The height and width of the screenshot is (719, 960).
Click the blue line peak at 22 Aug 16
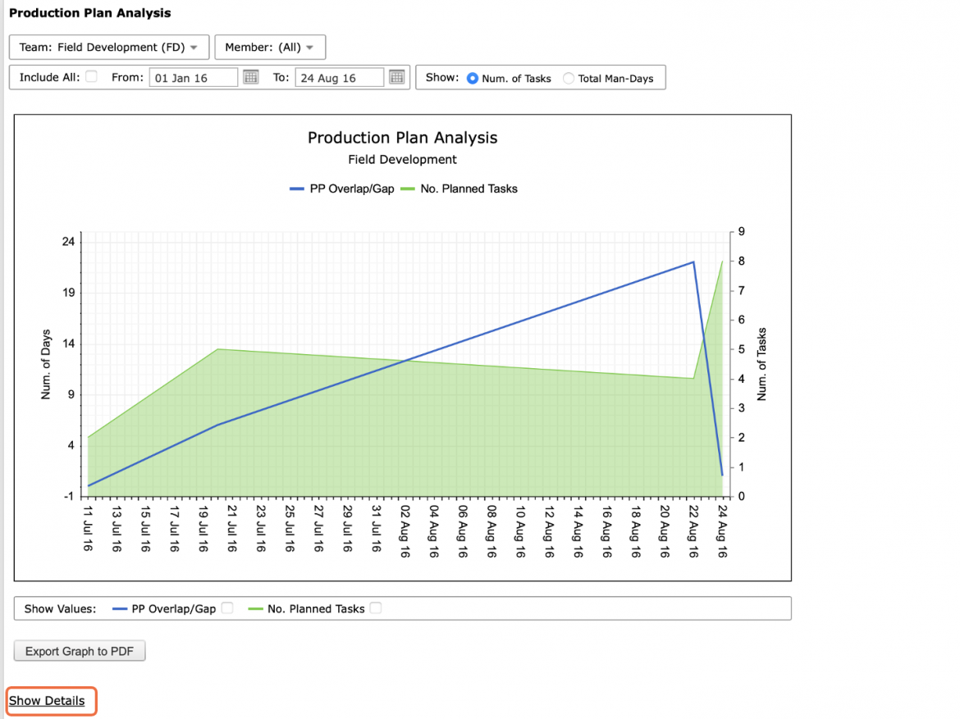pos(693,262)
